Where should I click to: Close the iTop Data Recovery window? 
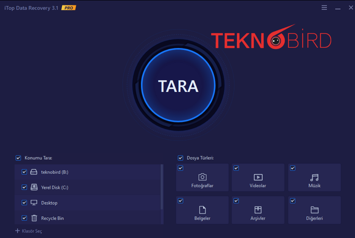coord(351,8)
